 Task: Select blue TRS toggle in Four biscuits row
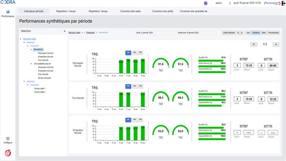pyautogui.click(x=128, y=86)
